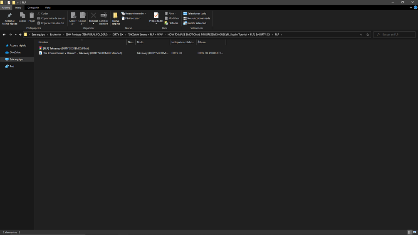
Task: Expand the address bar history dropdown
Action: coord(361,35)
